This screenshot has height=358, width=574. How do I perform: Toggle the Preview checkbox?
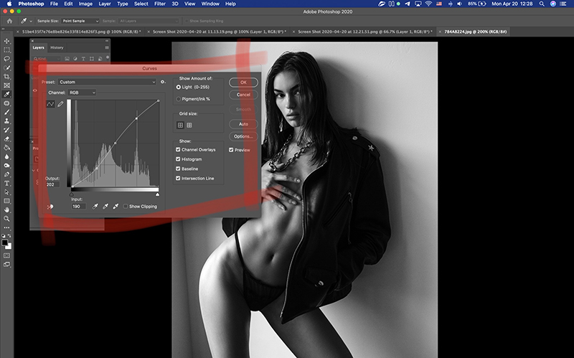(231, 150)
